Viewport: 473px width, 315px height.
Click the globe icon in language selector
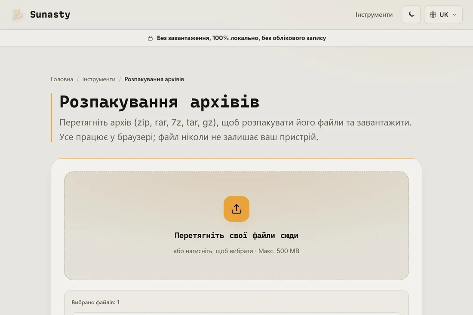433,15
